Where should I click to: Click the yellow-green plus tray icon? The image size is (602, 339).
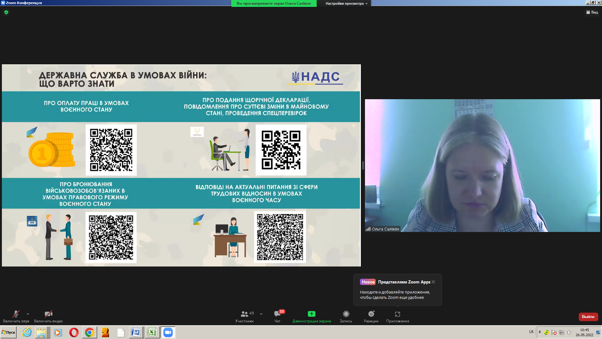(x=547, y=332)
